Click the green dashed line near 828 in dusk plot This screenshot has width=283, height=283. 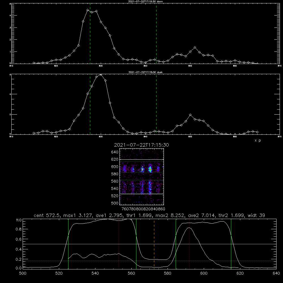pos(90,104)
